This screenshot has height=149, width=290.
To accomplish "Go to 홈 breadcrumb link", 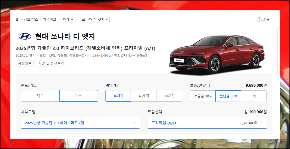I will tap(17, 20).
